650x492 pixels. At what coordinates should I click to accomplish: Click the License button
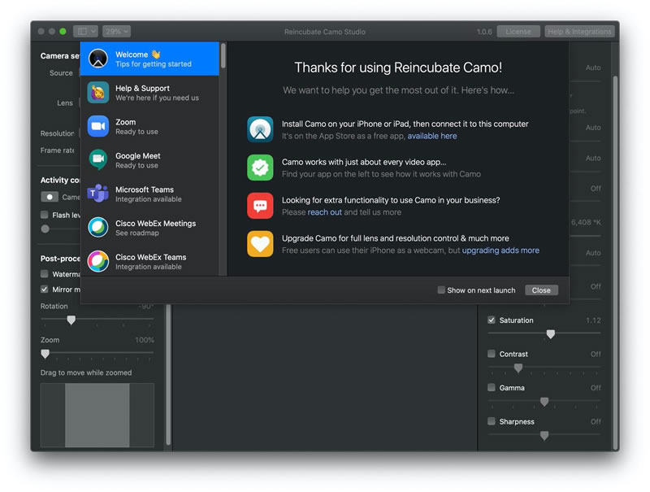518,32
